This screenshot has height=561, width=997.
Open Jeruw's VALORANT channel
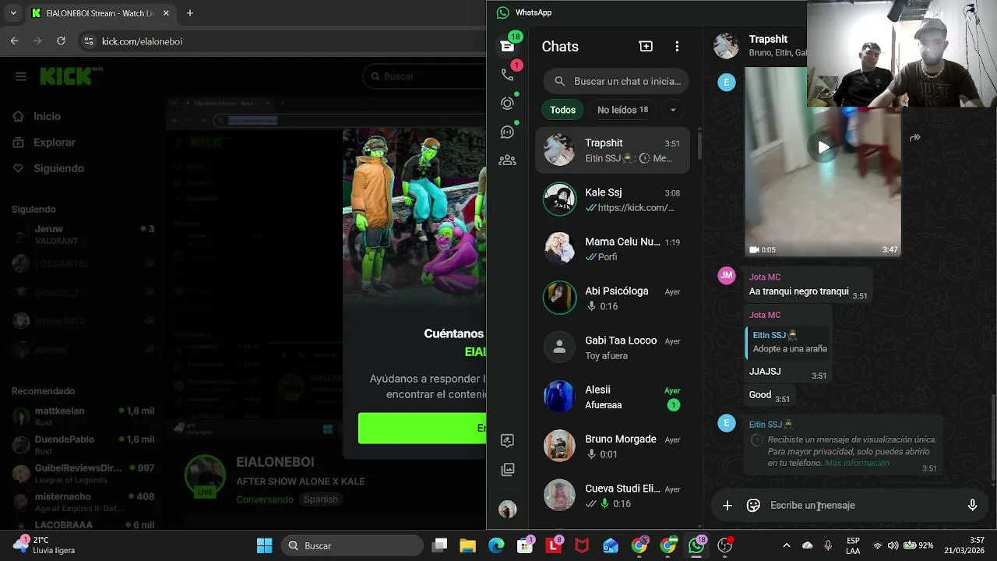[x=83, y=235]
